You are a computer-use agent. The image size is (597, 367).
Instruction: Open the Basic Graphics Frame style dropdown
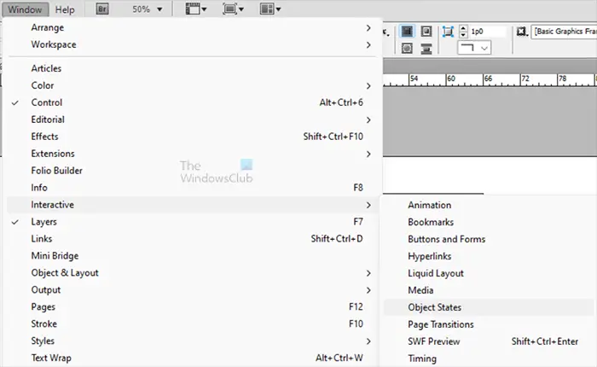coord(564,32)
